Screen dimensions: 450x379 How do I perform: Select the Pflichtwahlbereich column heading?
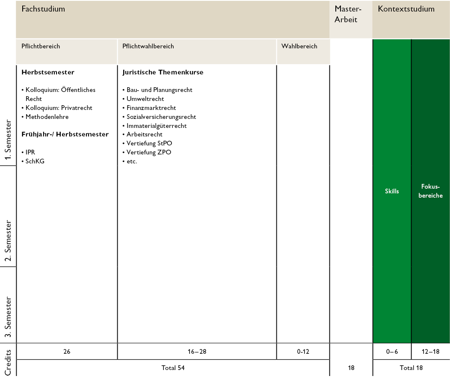click(148, 46)
